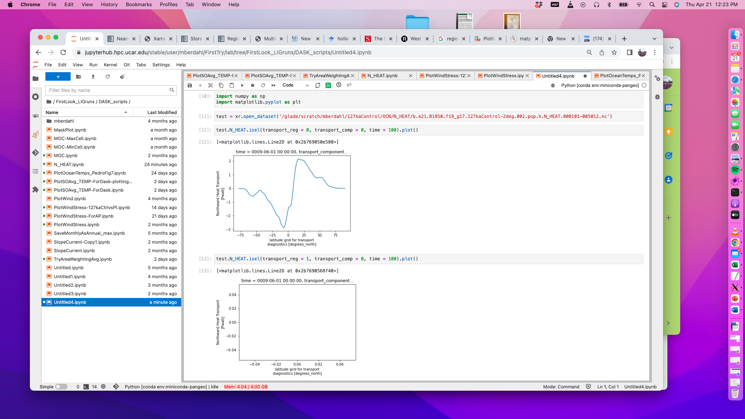Open the debugger bug icon in right sidebar
Image resolution: width=745 pixels, height=419 pixels.
click(x=657, y=97)
